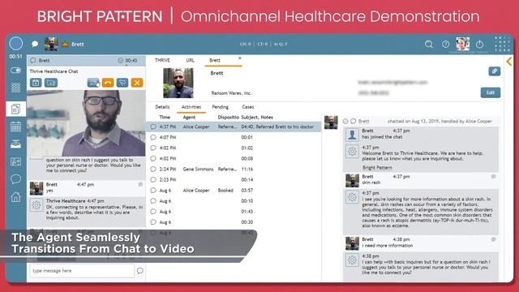Screen dimensions: 519x292
Task: Open the Cases tab
Action: (x=248, y=107)
